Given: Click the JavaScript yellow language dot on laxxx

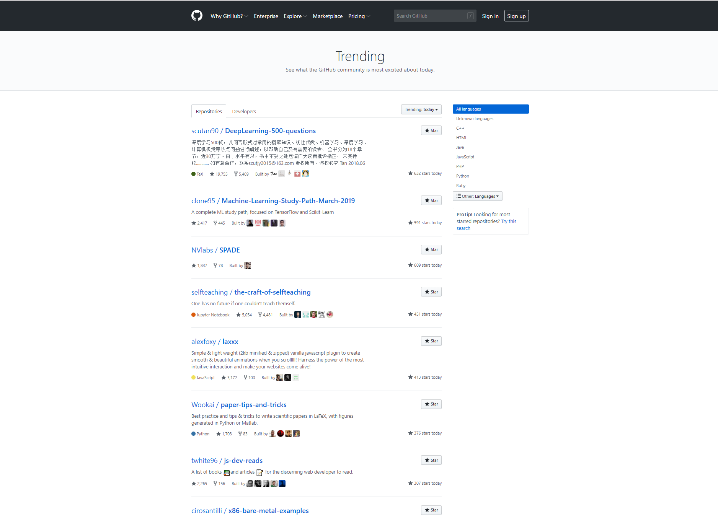Looking at the screenshot, I should pyautogui.click(x=193, y=378).
